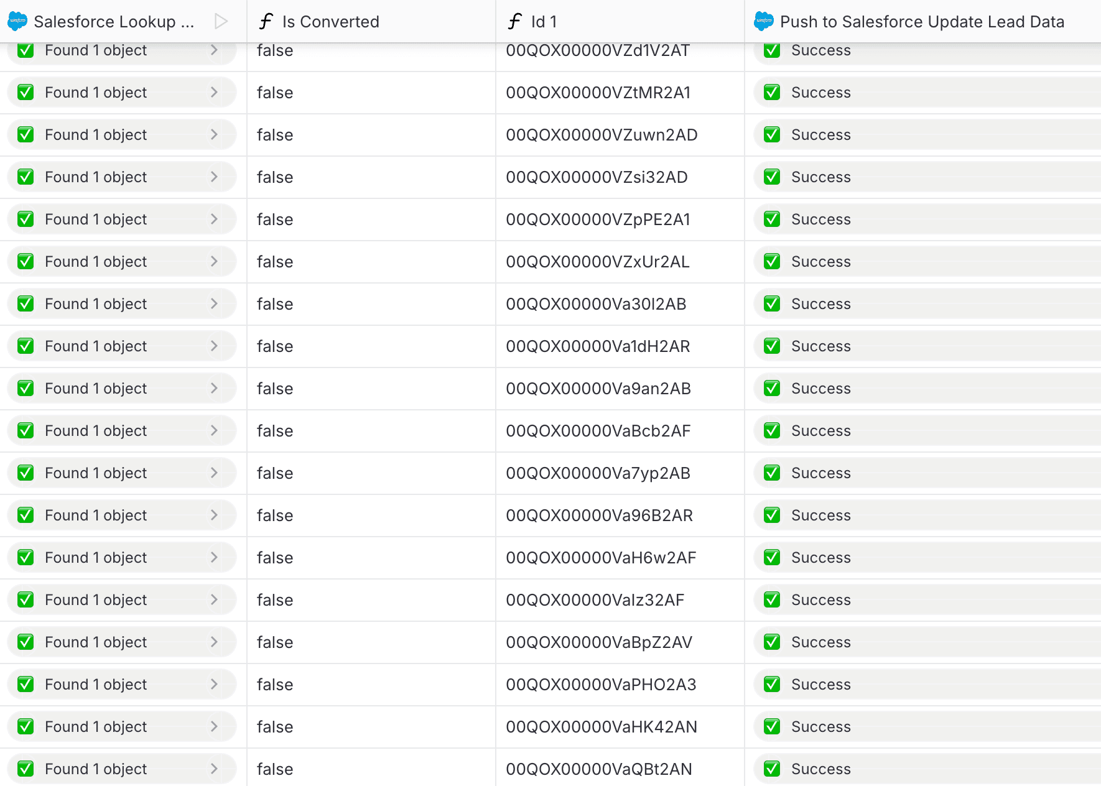Click the Is Converted formula icon
The width and height of the screenshot is (1101, 786).
coord(266,22)
